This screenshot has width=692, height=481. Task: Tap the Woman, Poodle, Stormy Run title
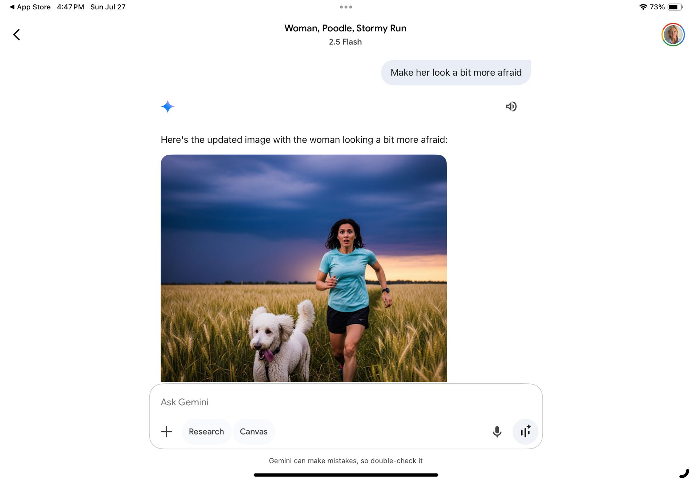[345, 28]
